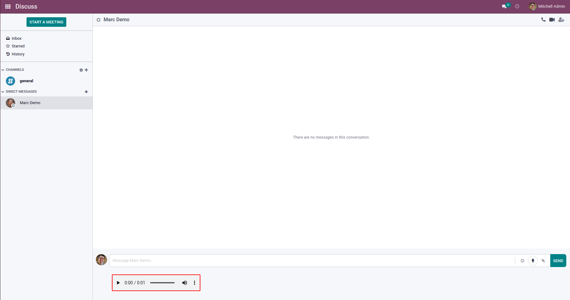
Task: Click the Start a Meeting button
Action: point(46,22)
